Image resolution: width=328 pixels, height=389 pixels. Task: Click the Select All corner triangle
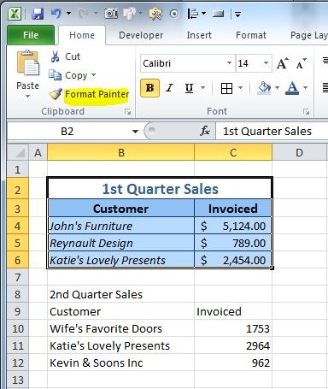click(18, 152)
